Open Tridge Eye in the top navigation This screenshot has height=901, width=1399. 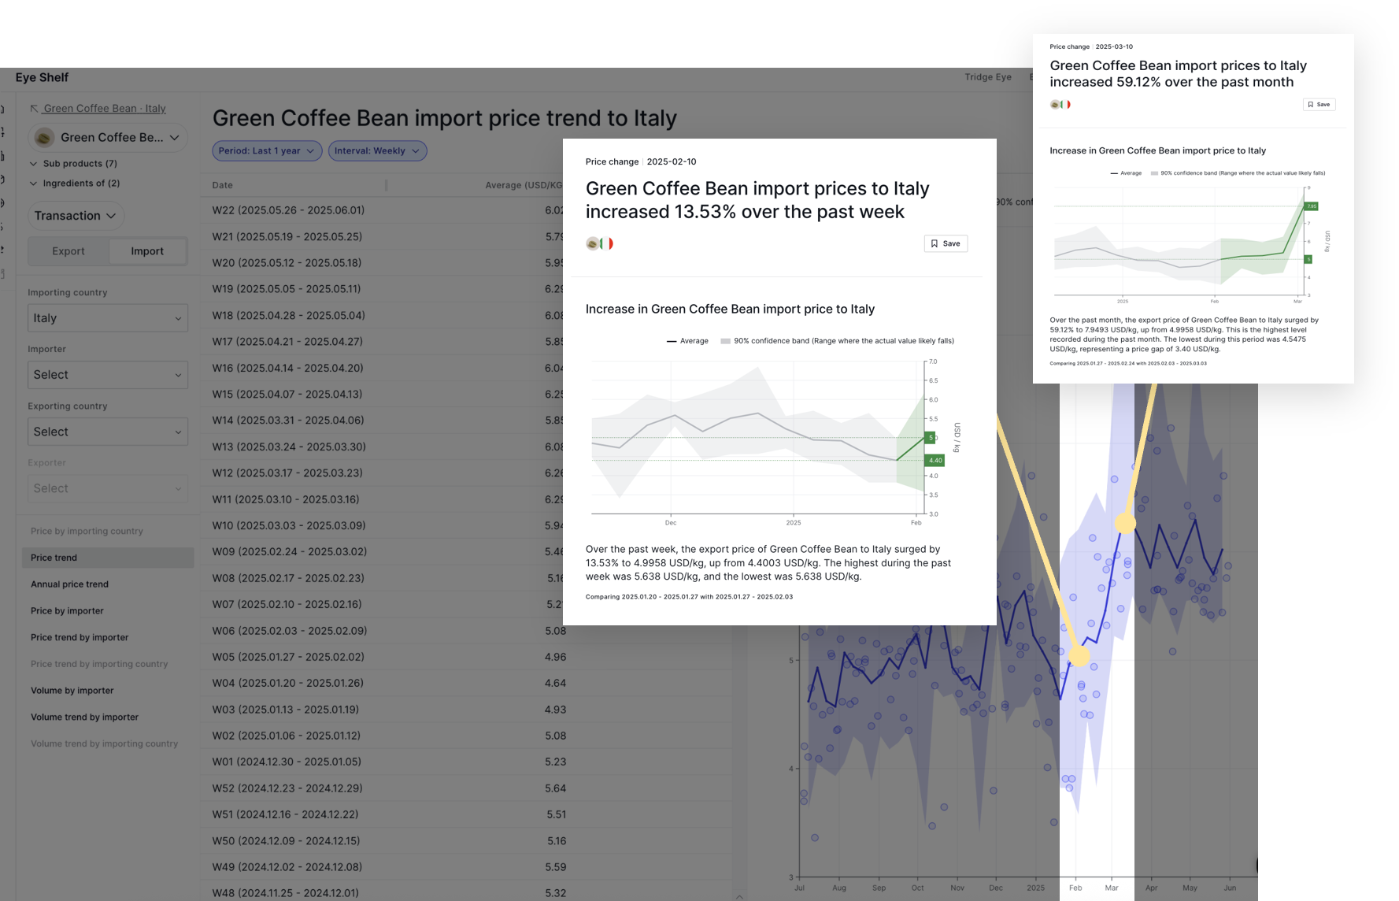pos(988,77)
